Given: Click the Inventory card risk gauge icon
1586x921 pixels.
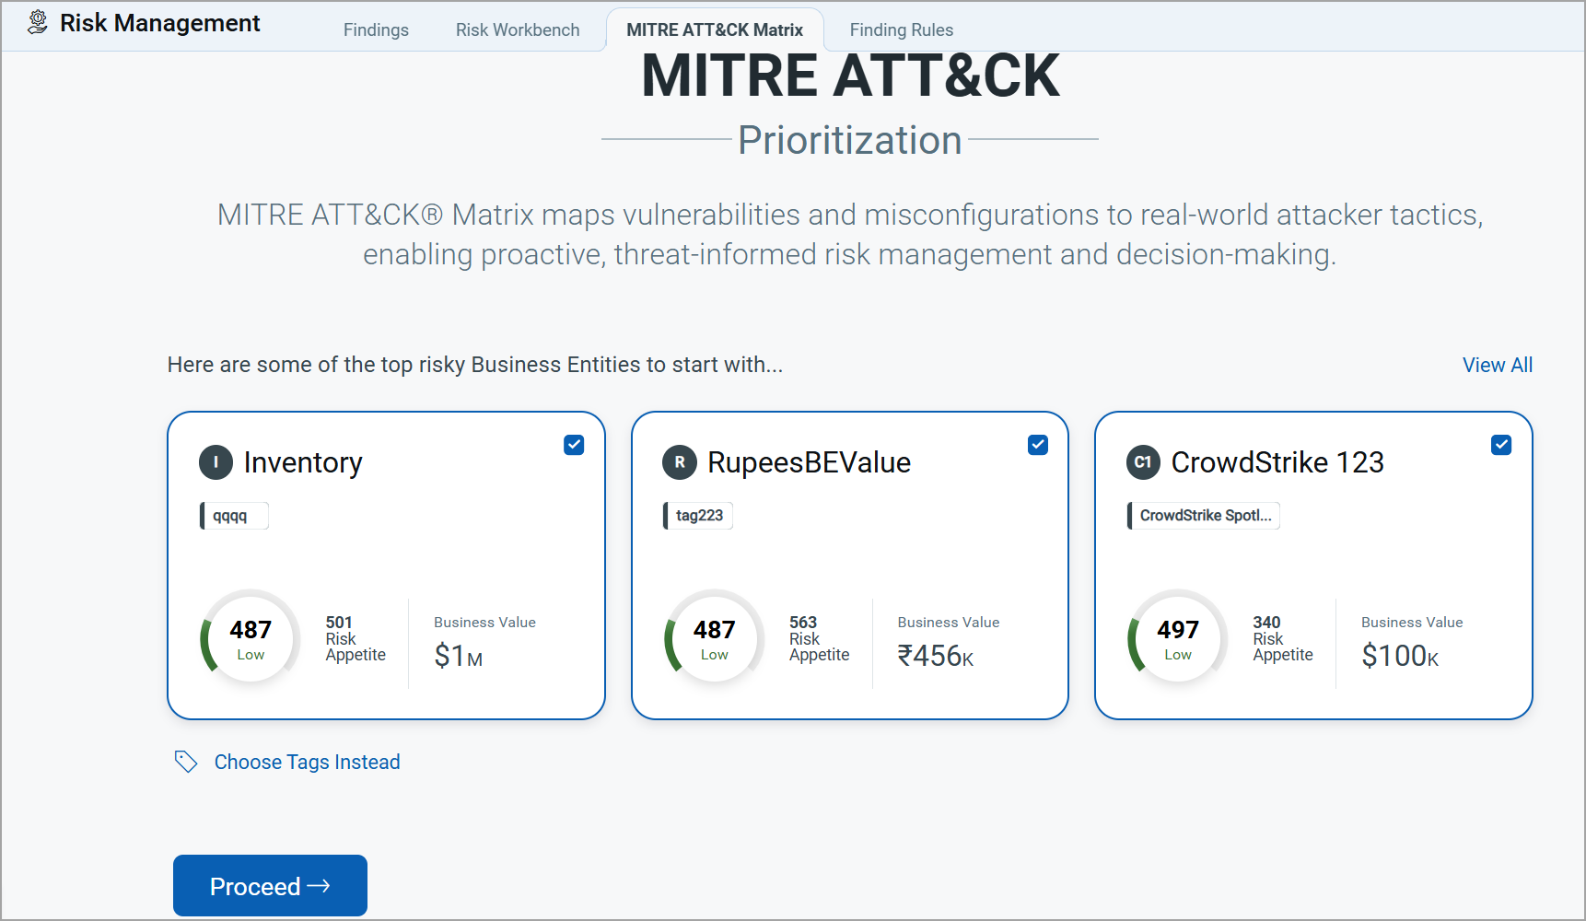Looking at the screenshot, I should [249, 638].
